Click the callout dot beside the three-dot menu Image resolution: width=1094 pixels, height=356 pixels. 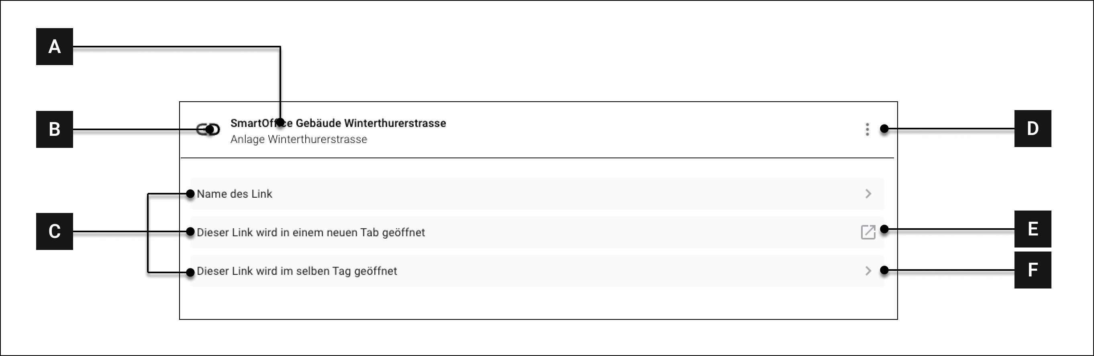(884, 129)
